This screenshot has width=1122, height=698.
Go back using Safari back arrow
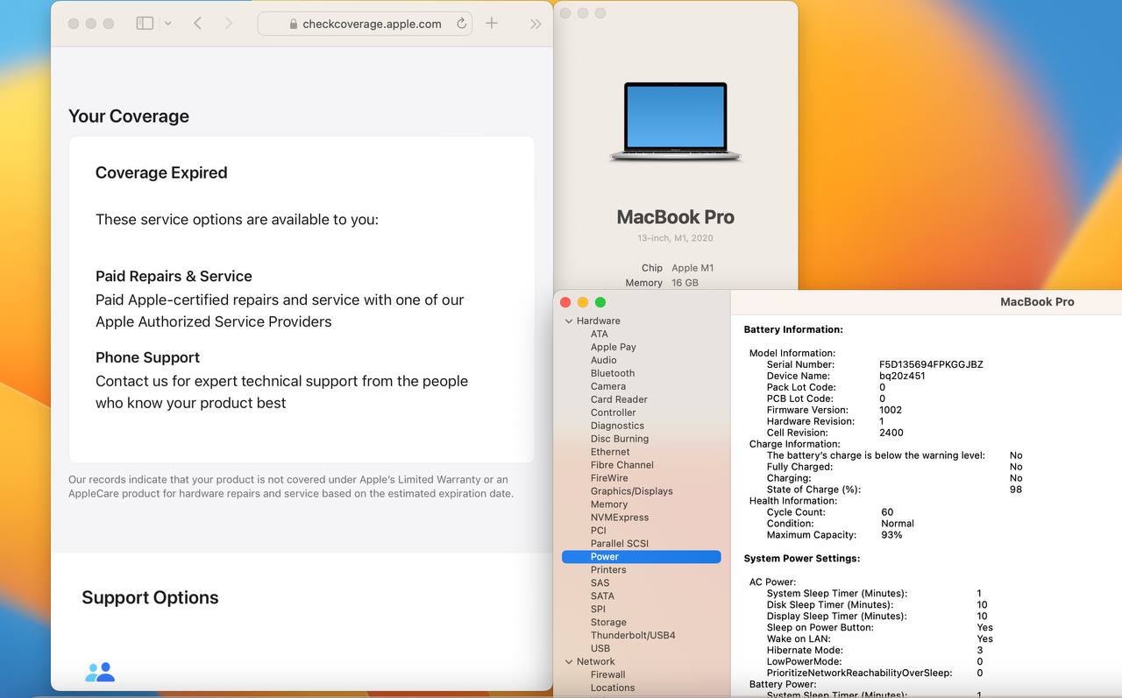coord(197,24)
